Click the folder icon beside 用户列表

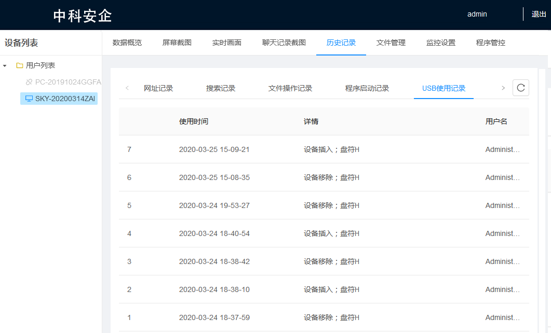tap(20, 65)
